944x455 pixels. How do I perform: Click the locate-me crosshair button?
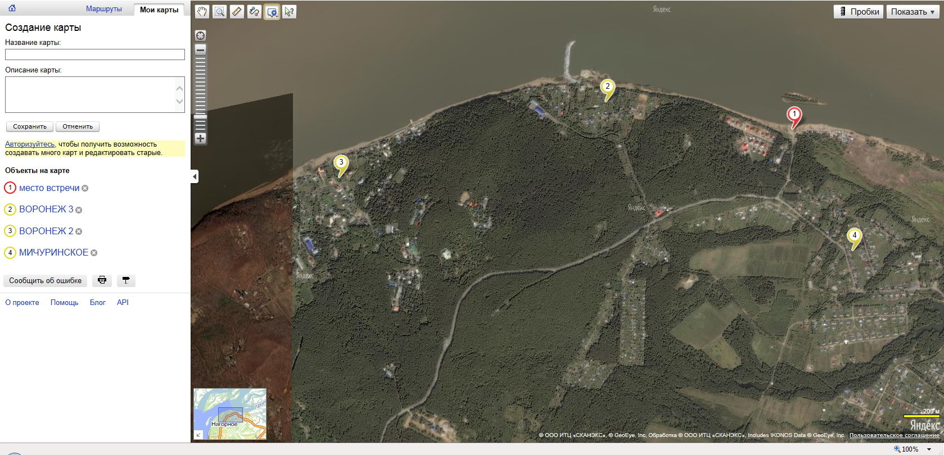200,35
